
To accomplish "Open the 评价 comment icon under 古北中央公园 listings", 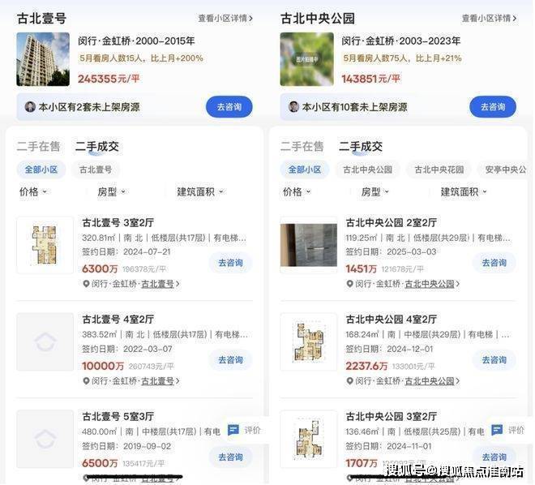I will [x=497, y=430].
